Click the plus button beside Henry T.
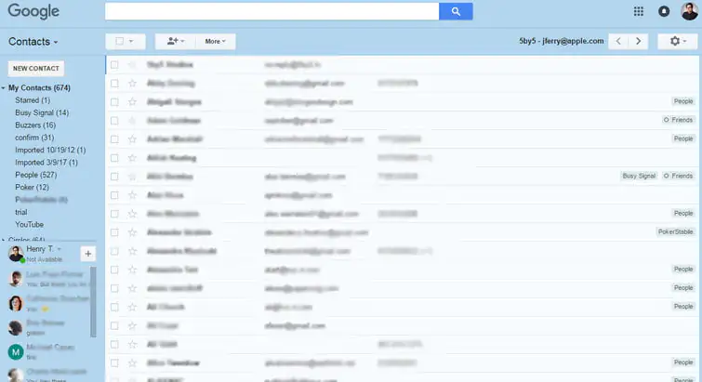The height and width of the screenshot is (382, 702). pyautogui.click(x=87, y=254)
